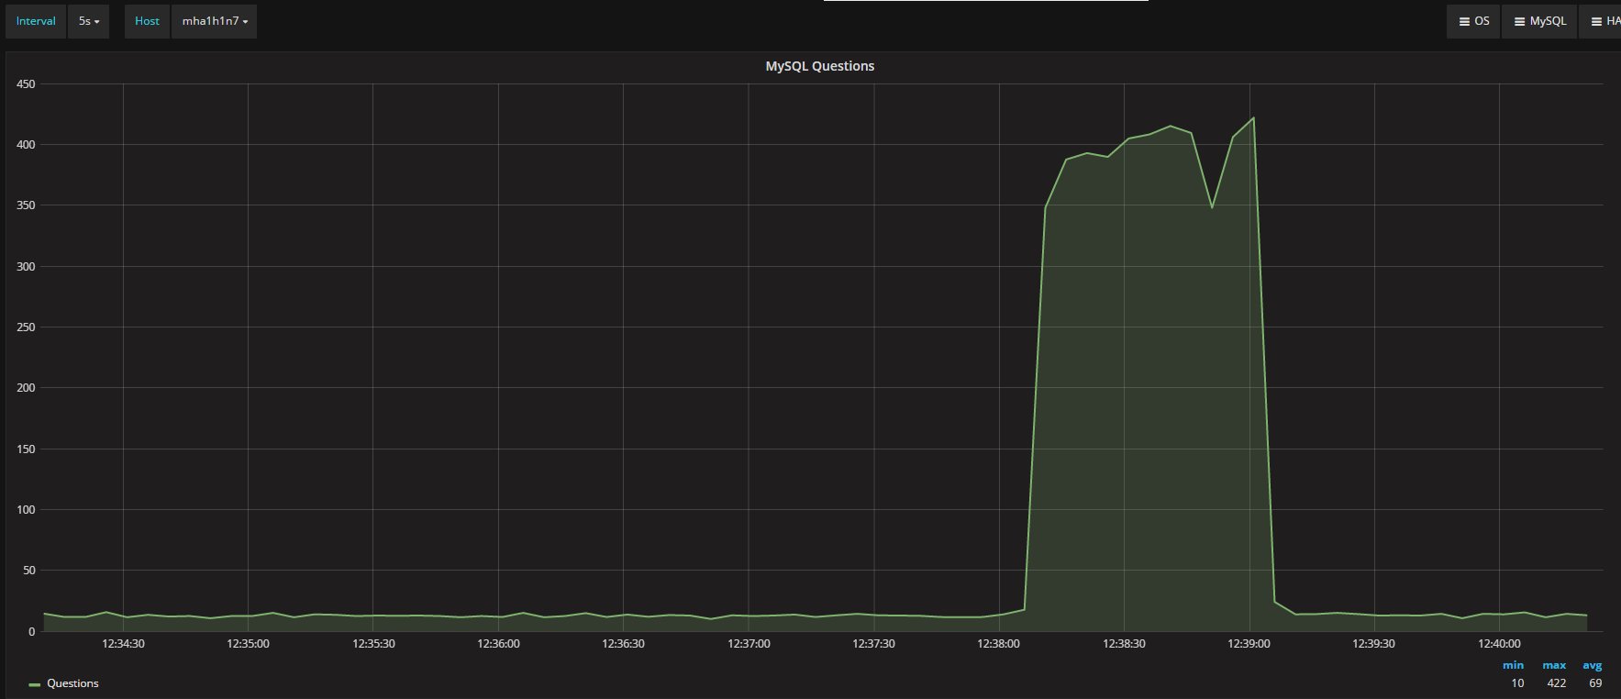Open the MySQL Questions panel title menu

pyautogui.click(x=819, y=66)
